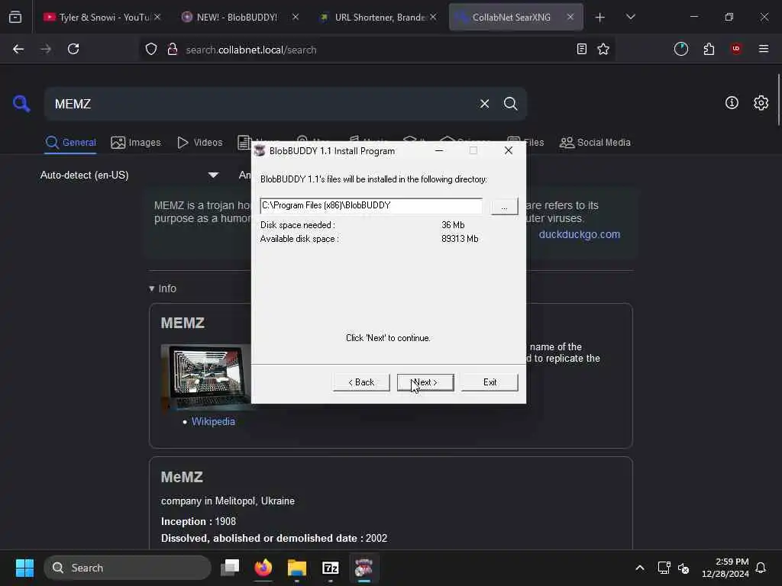
Task: Click the site security padlock icon
Action: (173, 50)
